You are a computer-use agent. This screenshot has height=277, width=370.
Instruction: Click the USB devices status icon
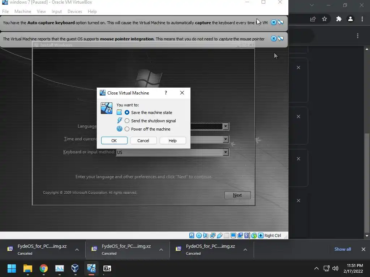click(x=219, y=235)
